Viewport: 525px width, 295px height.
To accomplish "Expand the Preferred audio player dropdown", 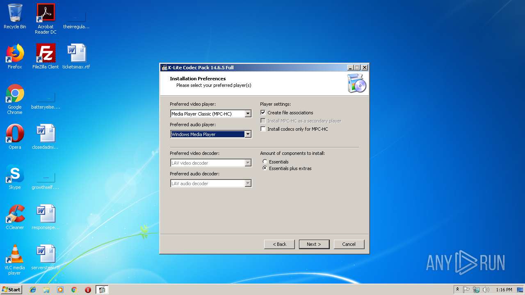I will click(x=248, y=134).
